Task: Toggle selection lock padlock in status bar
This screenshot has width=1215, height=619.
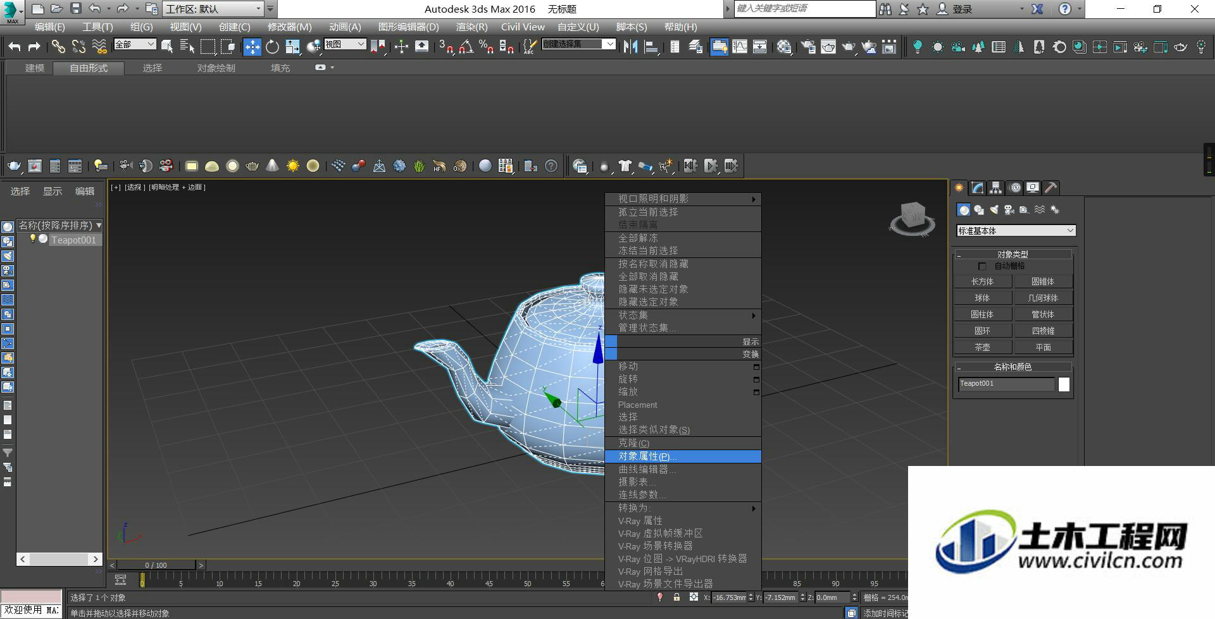Action: point(676,597)
